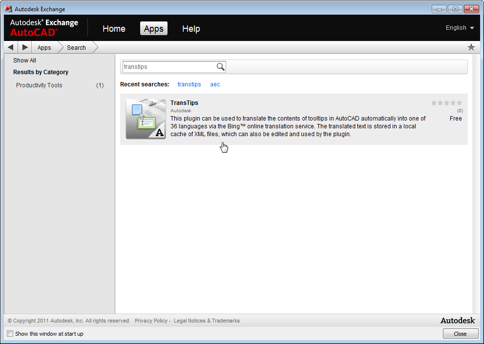Click the magnifying glass search icon

coord(221,67)
